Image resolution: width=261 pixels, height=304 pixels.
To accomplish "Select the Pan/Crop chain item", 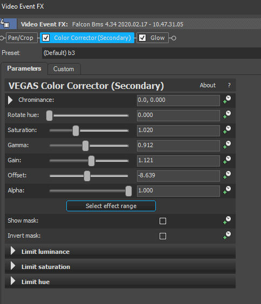I will (x=20, y=38).
